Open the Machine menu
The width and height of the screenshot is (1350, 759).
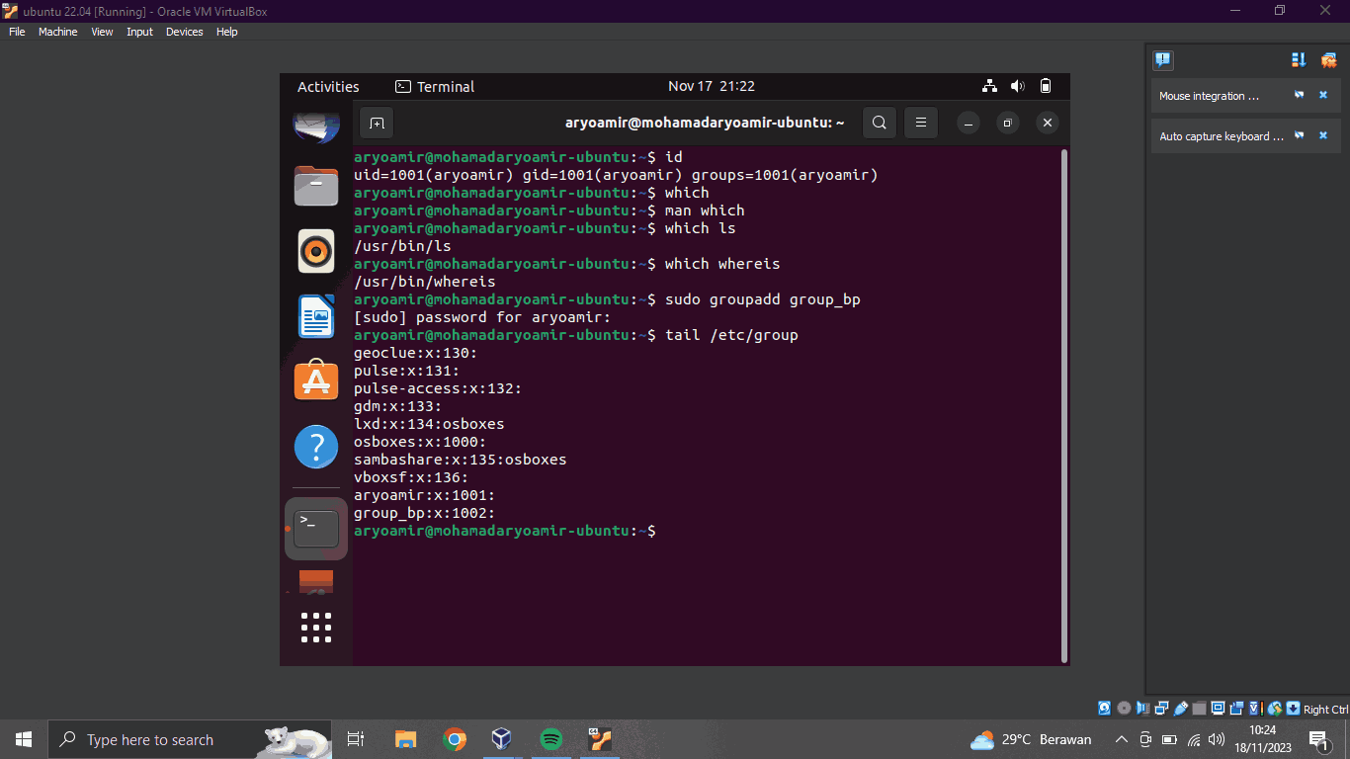coord(58,32)
